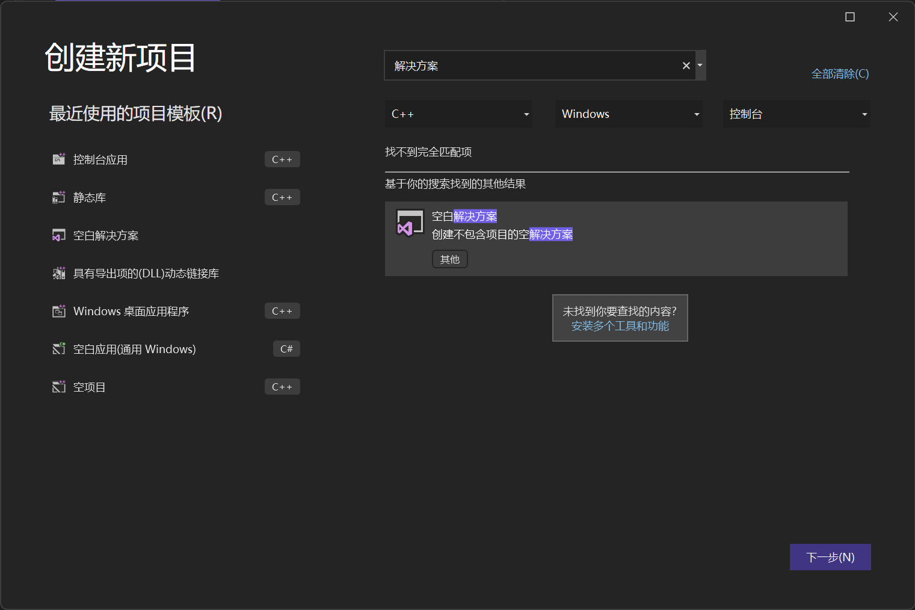Click the 空白应用(通用 Windows) template icon
The width and height of the screenshot is (915, 610).
[58, 349]
